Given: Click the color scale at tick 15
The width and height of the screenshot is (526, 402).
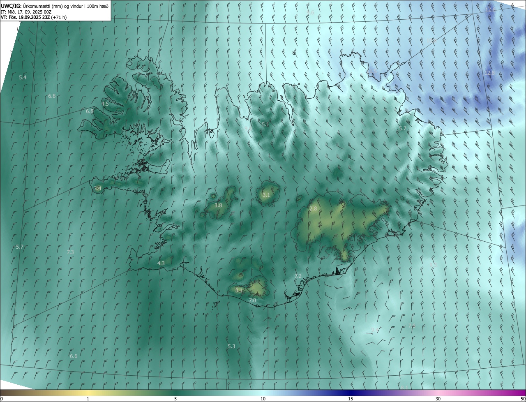Looking at the screenshot, I should click(351, 399).
